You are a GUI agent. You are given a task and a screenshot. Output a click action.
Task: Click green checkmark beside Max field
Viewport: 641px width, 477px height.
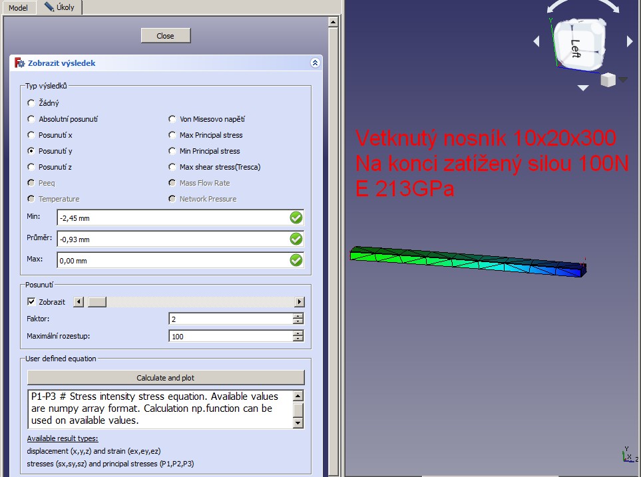coord(296,260)
